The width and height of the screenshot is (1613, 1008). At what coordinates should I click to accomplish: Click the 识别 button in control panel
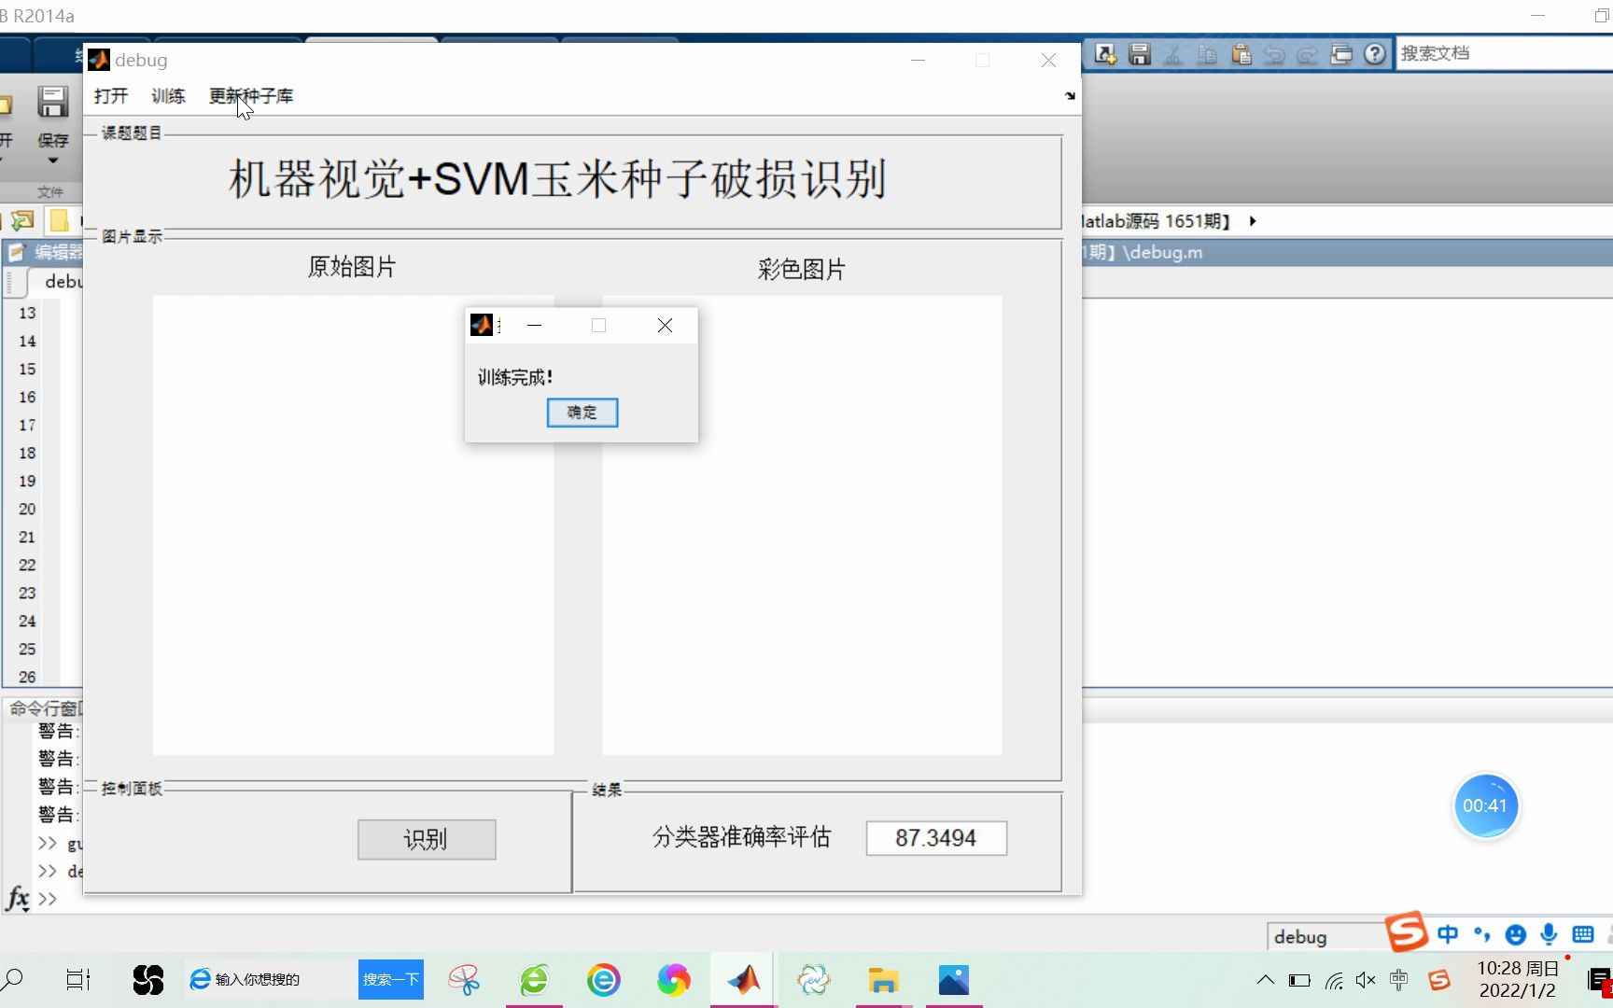[x=427, y=839]
